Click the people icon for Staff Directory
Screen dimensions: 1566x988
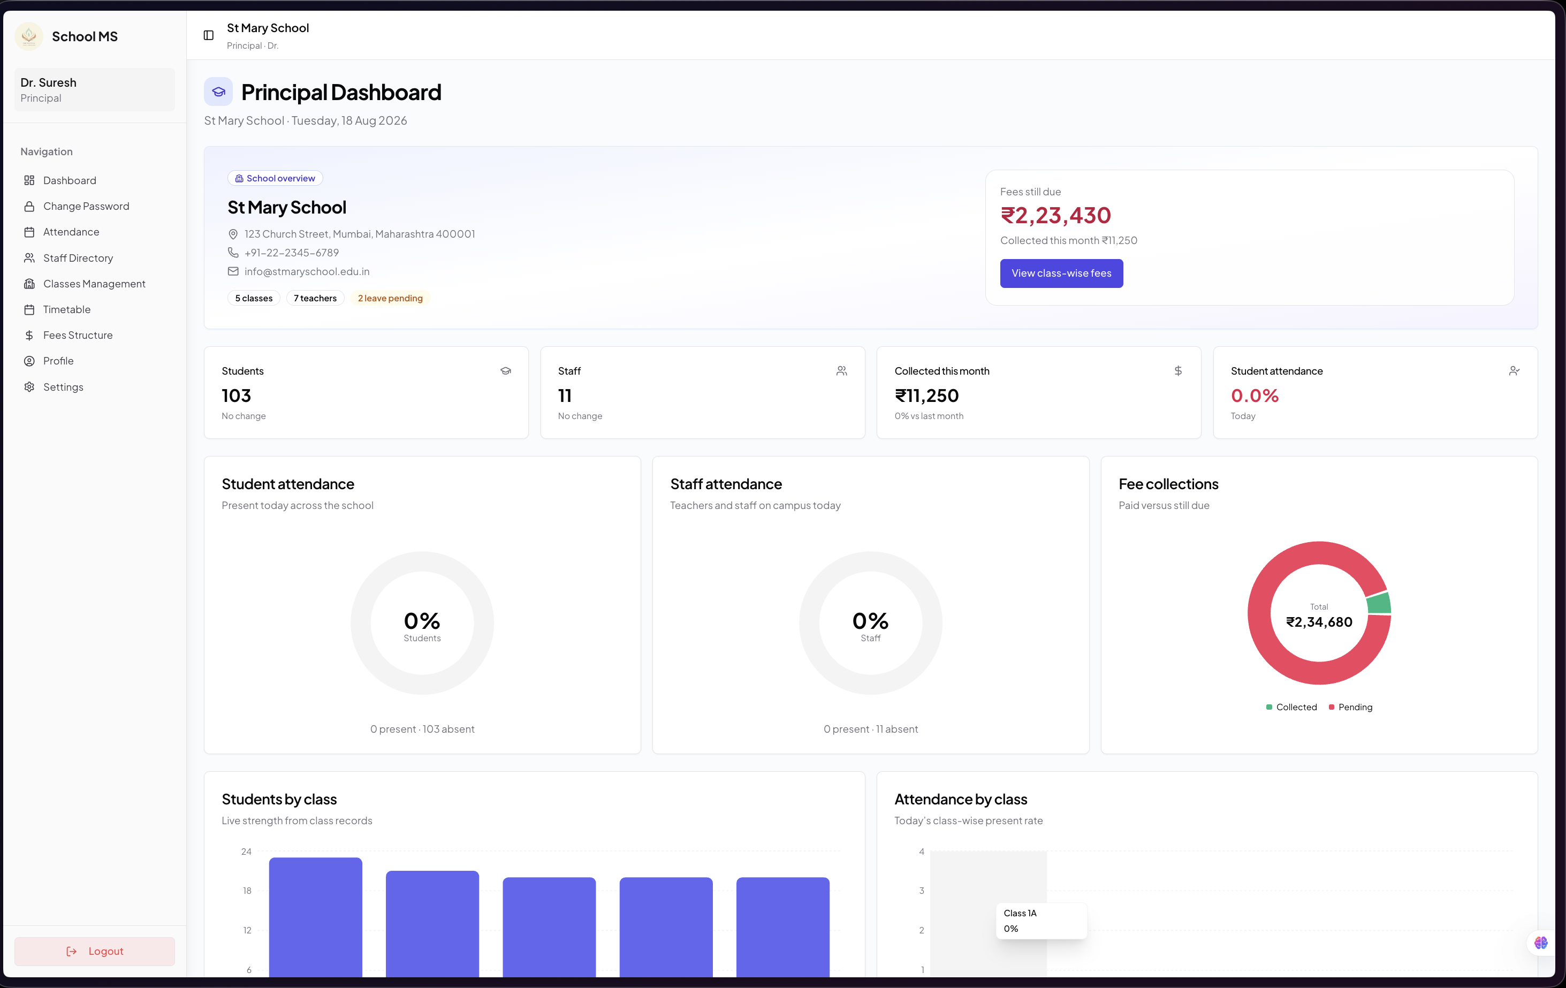point(29,258)
